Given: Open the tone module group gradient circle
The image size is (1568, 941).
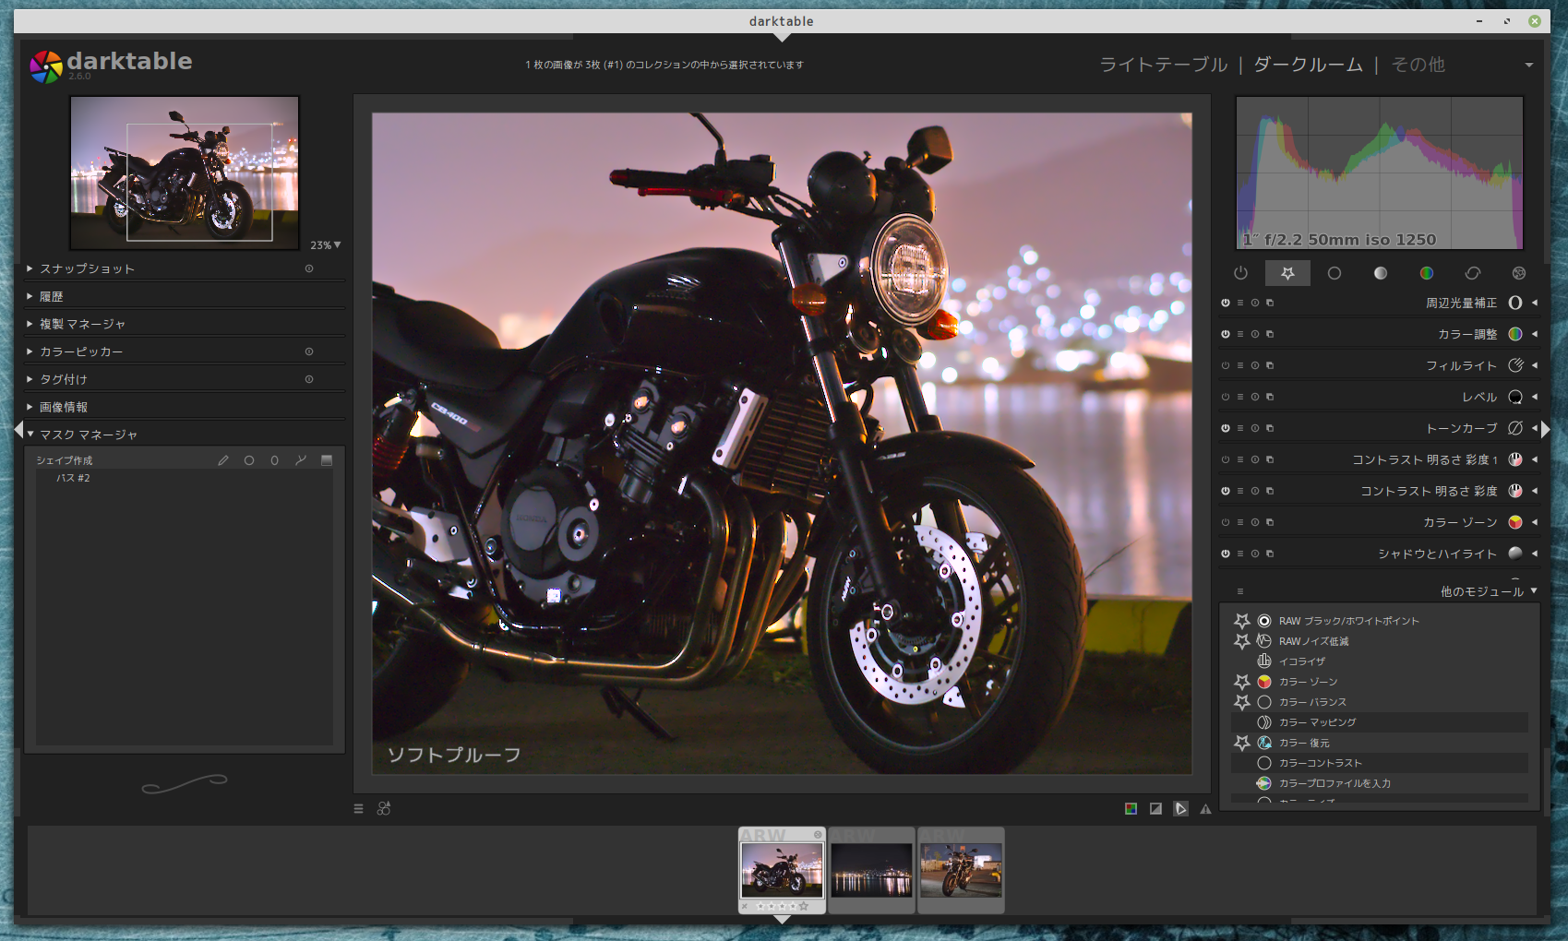Looking at the screenshot, I should (x=1380, y=273).
